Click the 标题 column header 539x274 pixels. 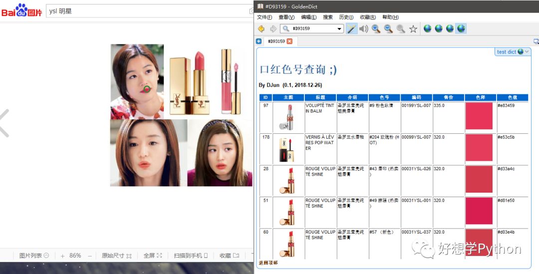(x=320, y=98)
